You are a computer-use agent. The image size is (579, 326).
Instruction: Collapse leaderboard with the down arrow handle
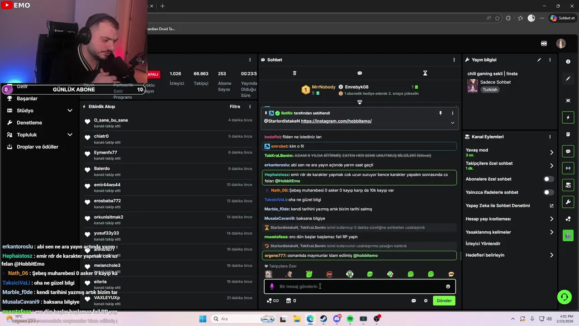point(360,102)
